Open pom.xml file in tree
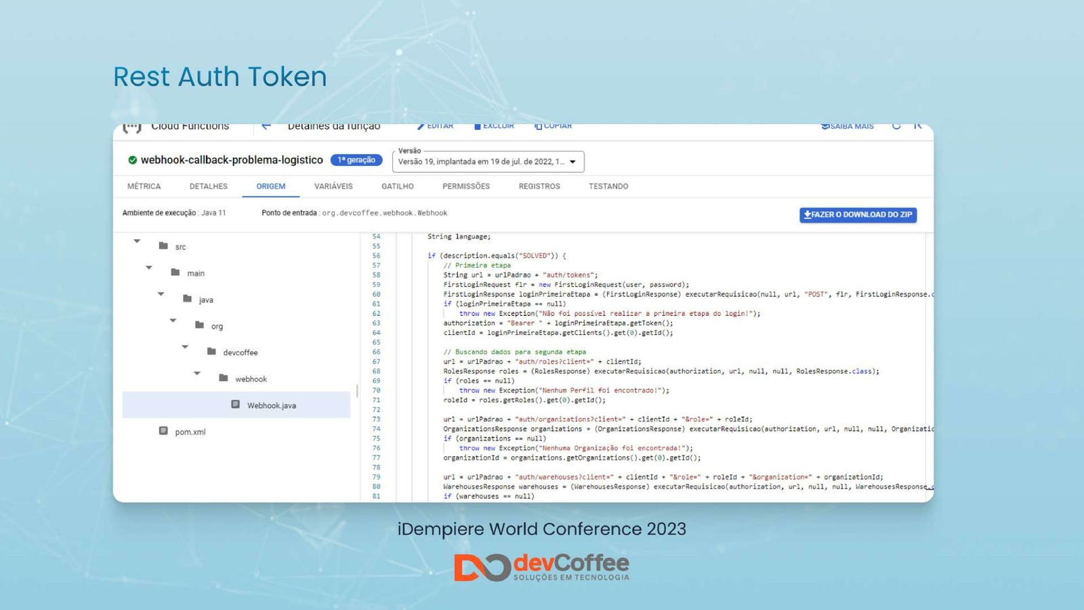 (x=190, y=432)
